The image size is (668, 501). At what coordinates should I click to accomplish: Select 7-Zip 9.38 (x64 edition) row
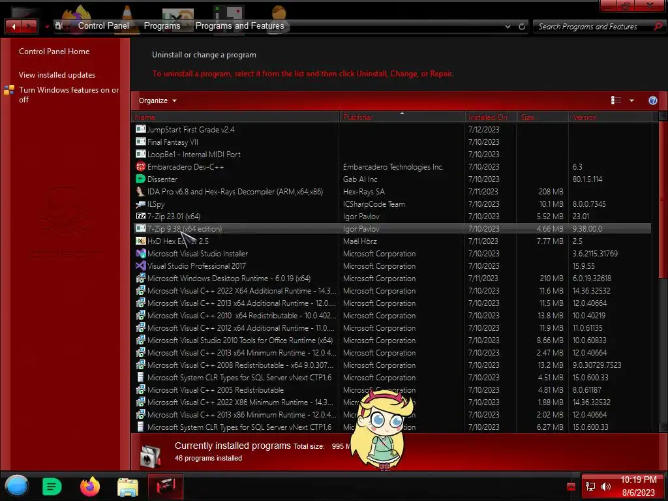(391, 229)
